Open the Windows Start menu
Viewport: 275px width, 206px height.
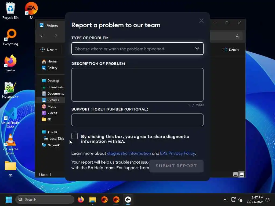9,200
